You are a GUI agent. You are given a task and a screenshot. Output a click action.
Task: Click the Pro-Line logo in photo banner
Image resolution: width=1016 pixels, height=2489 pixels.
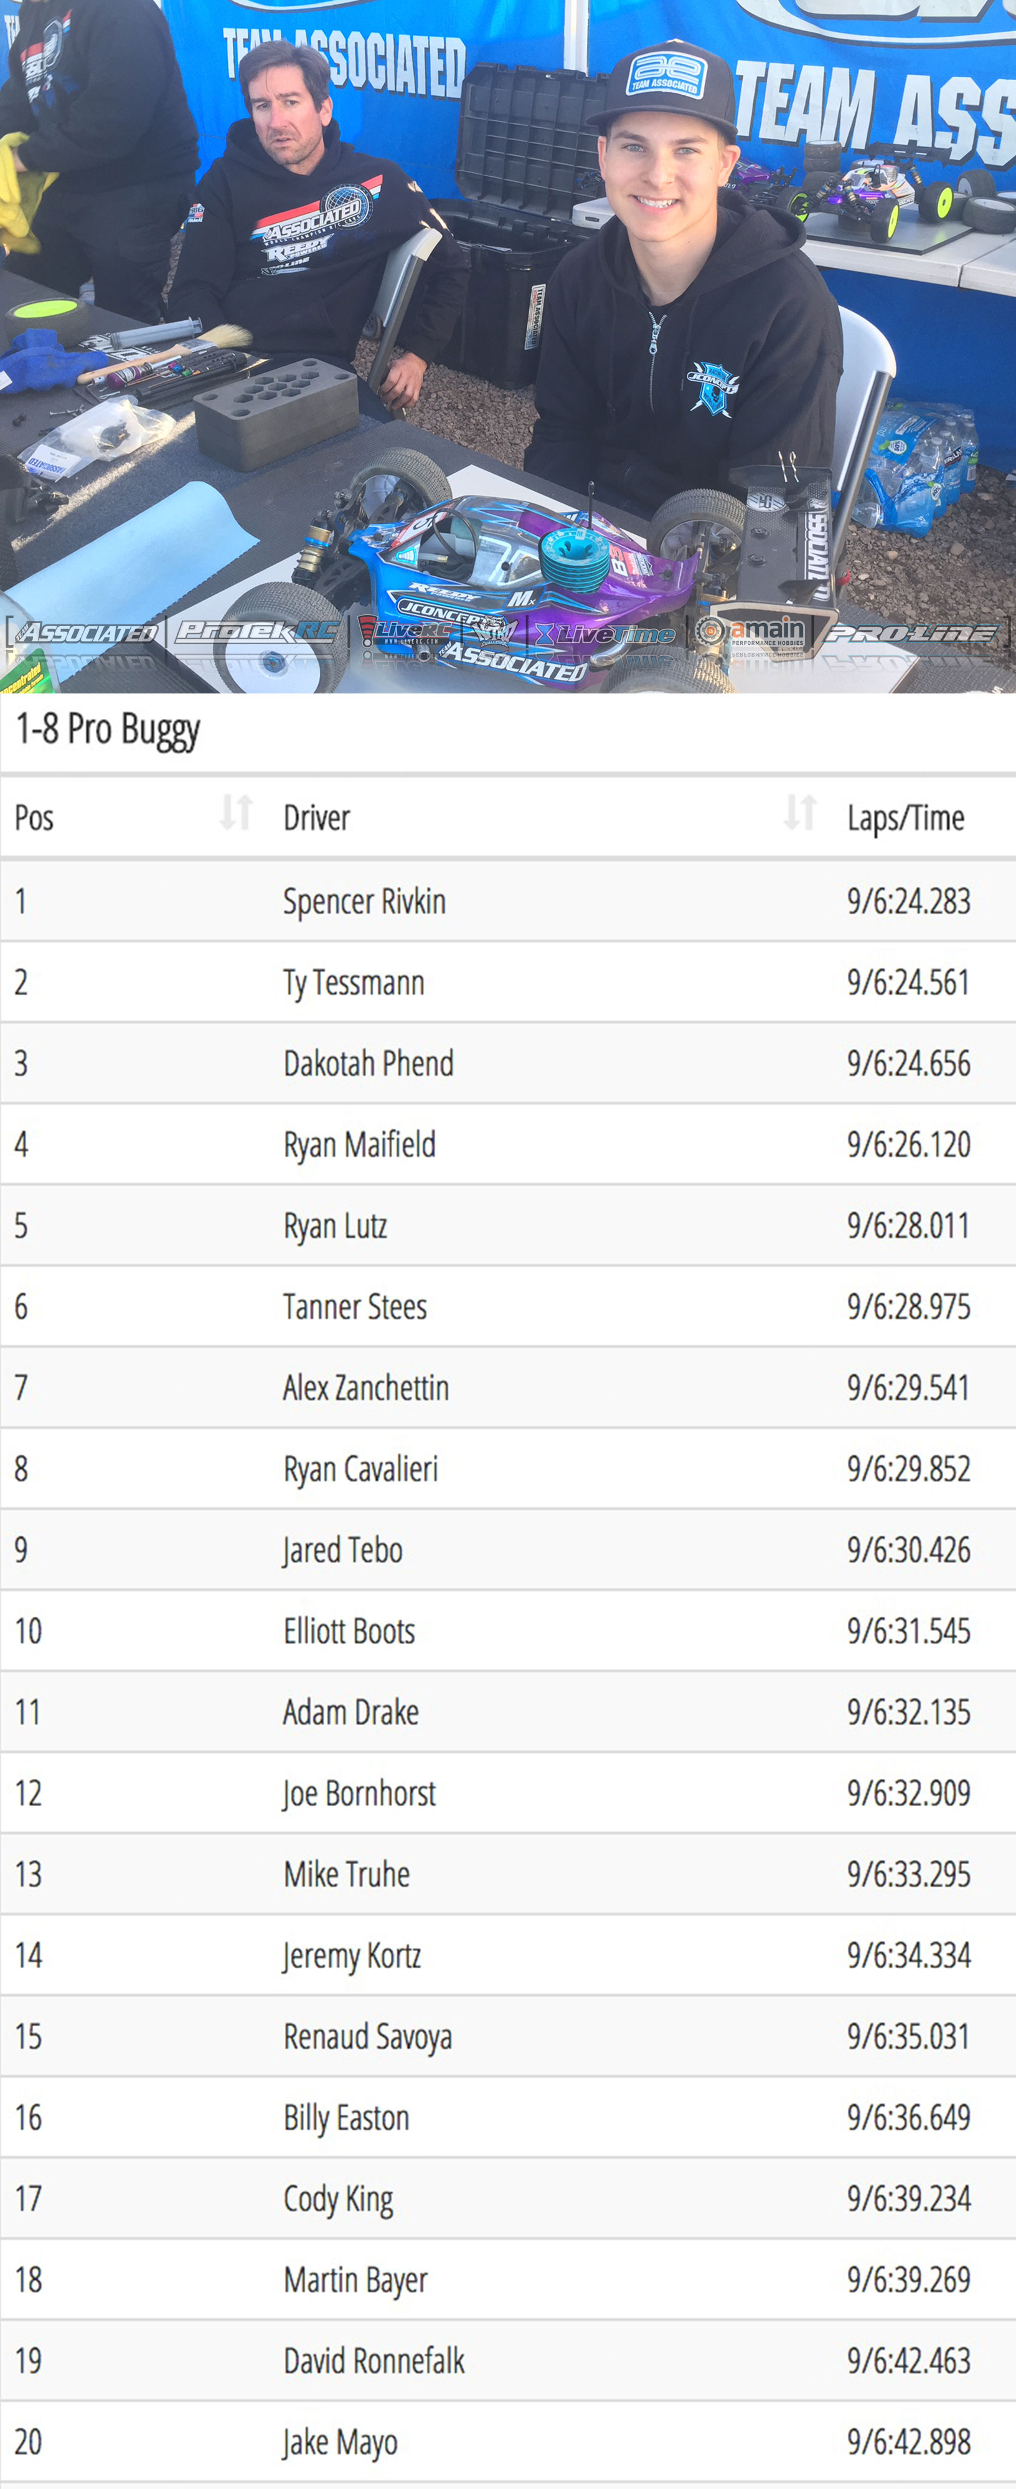(913, 634)
